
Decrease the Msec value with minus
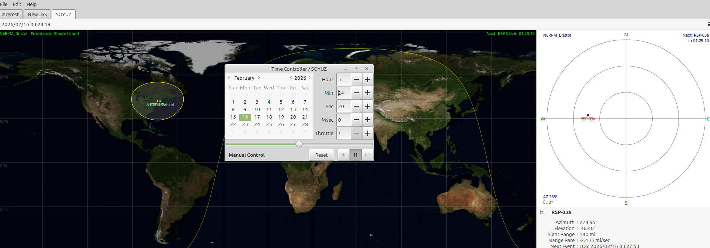[356, 120]
